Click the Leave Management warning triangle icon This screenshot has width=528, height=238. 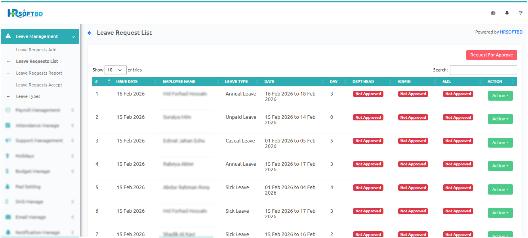(x=8, y=36)
